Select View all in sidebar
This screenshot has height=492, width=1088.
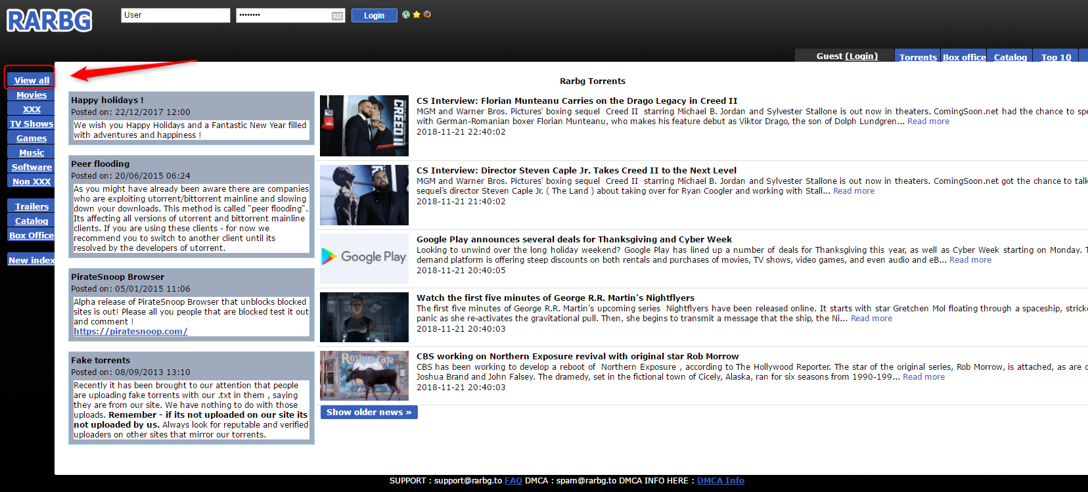[32, 80]
